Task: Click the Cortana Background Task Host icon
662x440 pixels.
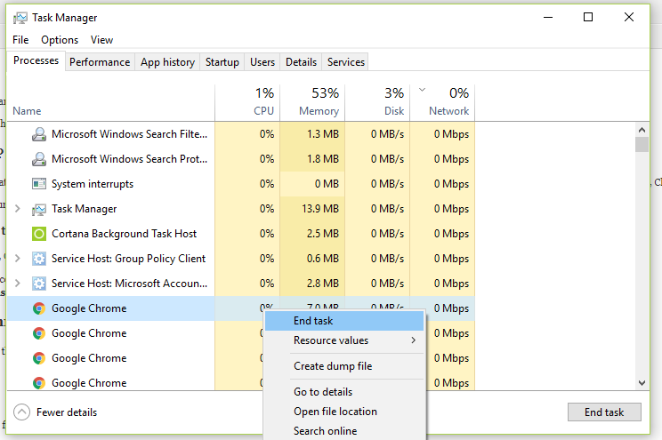Action: coord(39,234)
